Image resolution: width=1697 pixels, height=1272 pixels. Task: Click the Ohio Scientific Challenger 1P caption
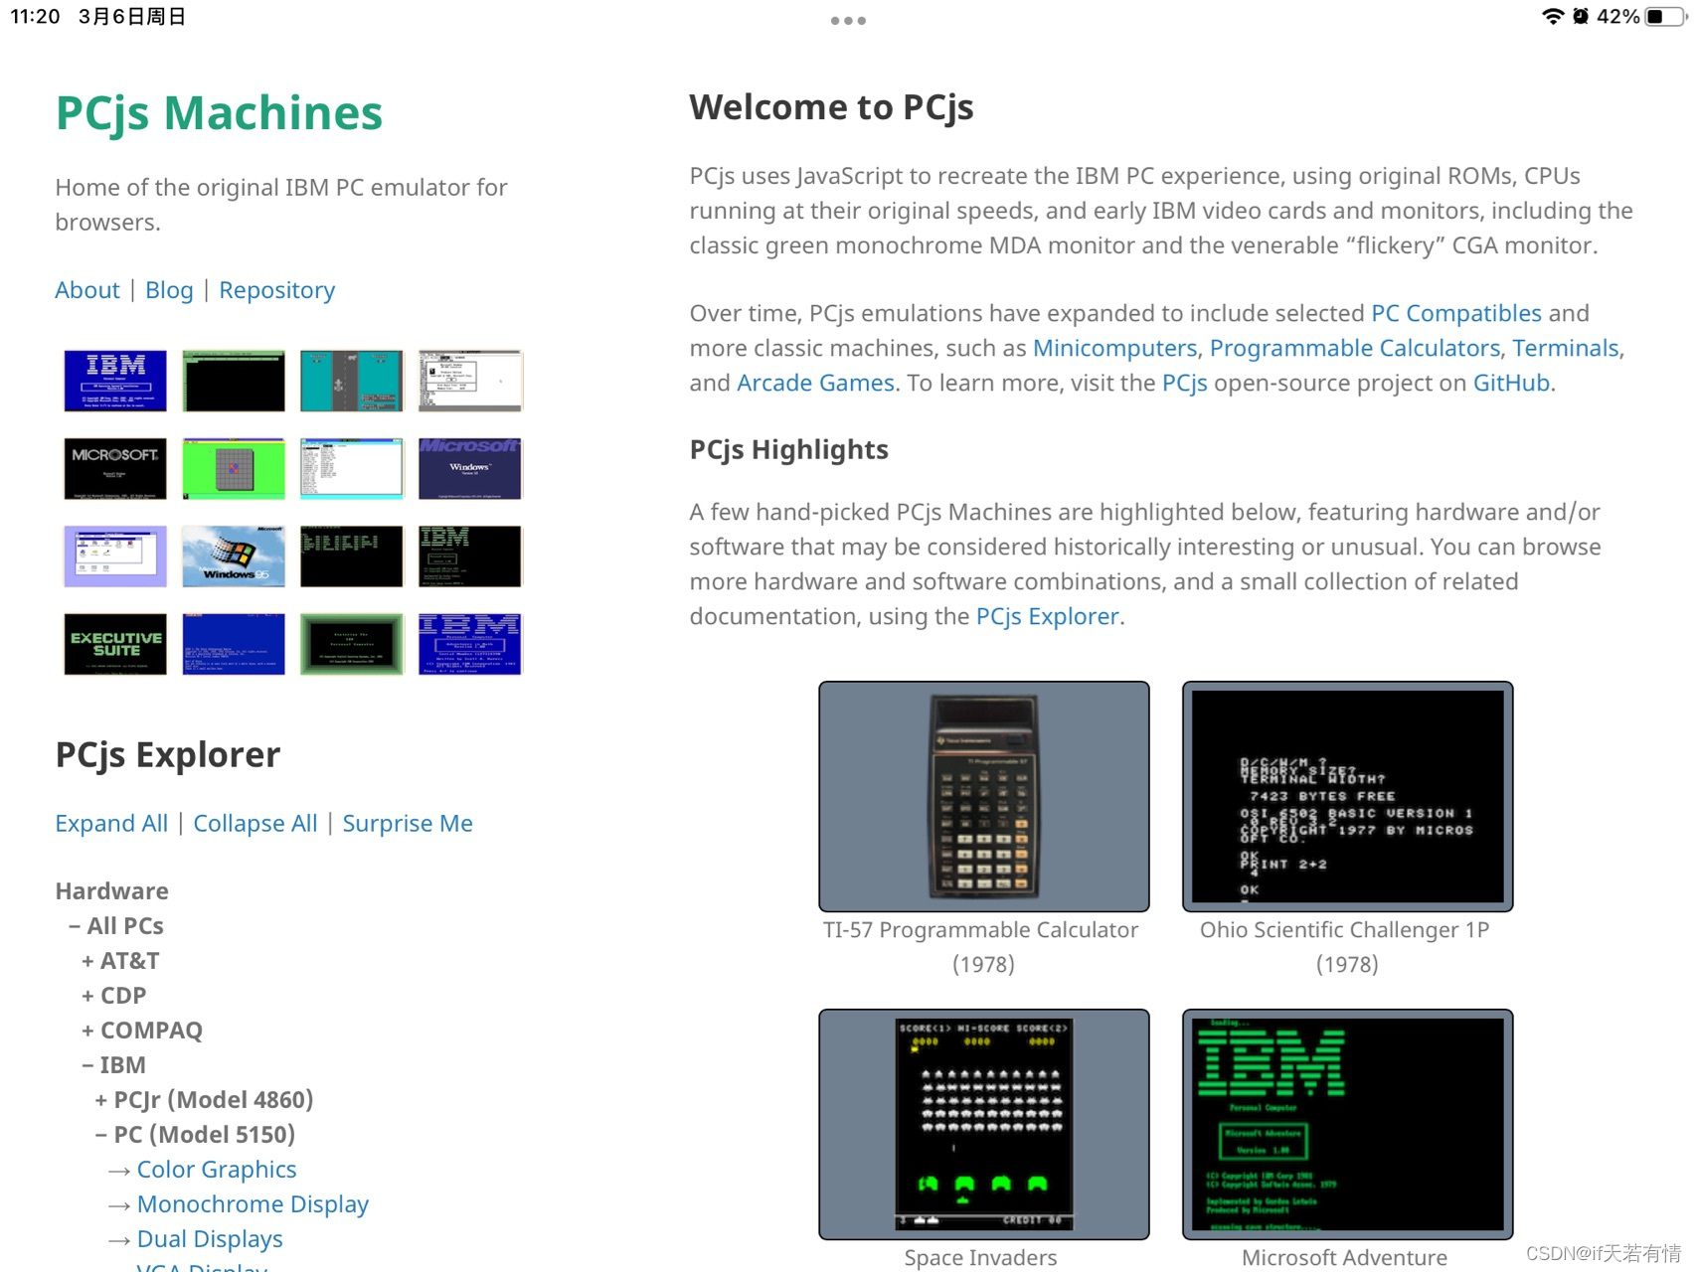click(x=1345, y=946)
